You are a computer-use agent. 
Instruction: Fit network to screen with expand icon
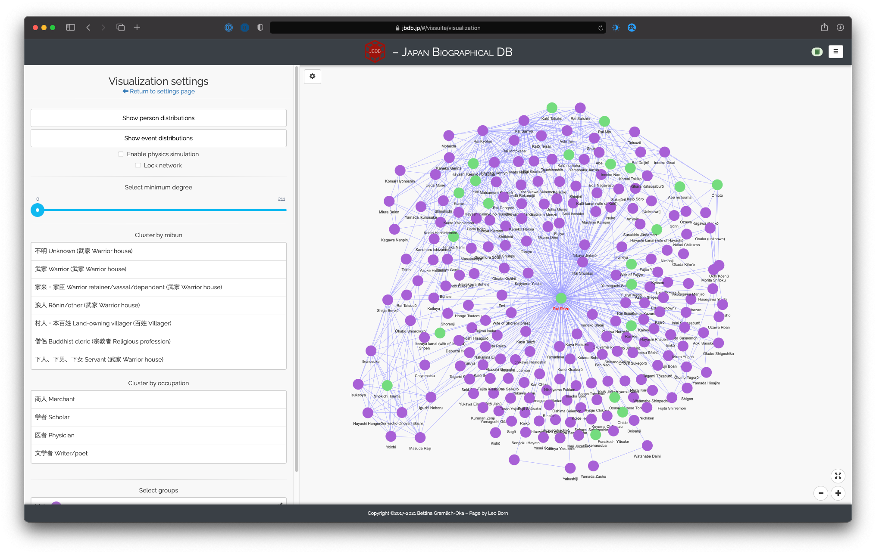[838, 476]
